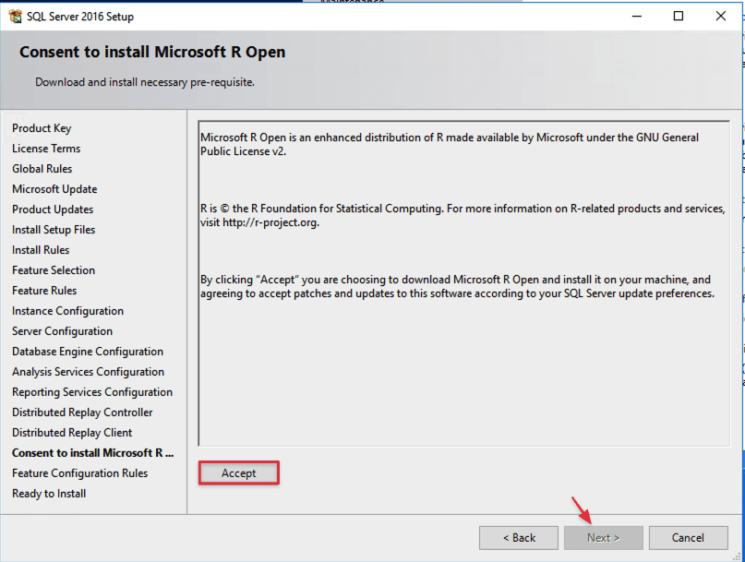Screen dimensions: 745x562
Task: Select Instance Configuration in step list
Action: [x=67, y=311]
